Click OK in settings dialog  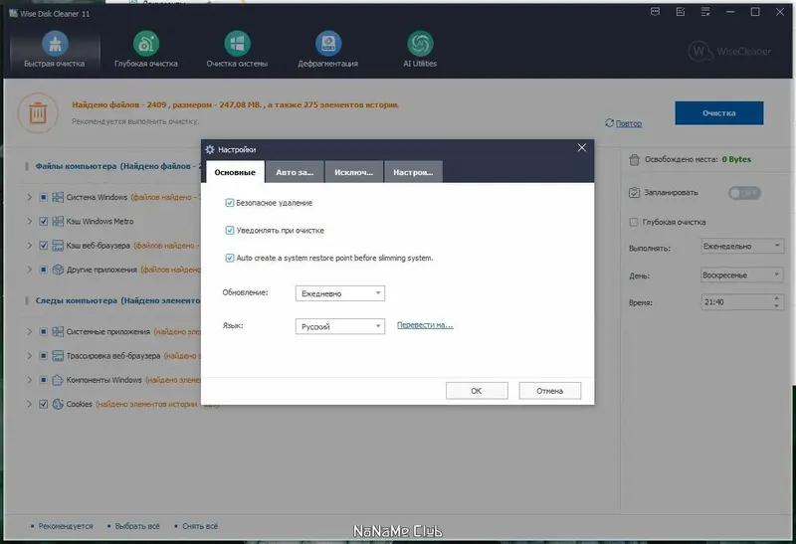point(477,391)
